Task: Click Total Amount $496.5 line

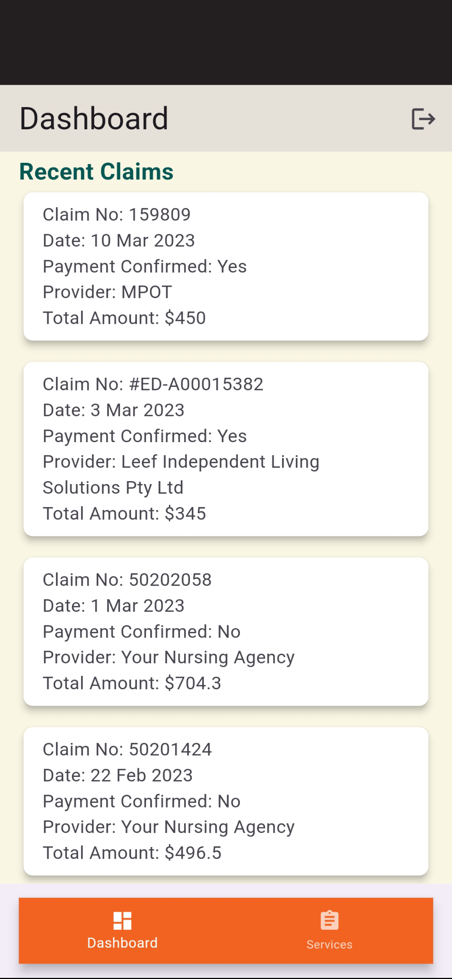Action: tap(132, 853)
